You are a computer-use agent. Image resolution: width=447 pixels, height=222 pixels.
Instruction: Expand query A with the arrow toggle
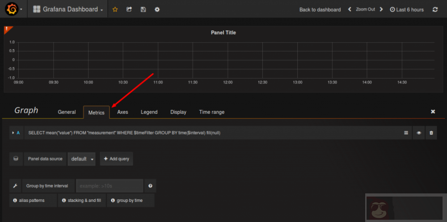[13, 133]
